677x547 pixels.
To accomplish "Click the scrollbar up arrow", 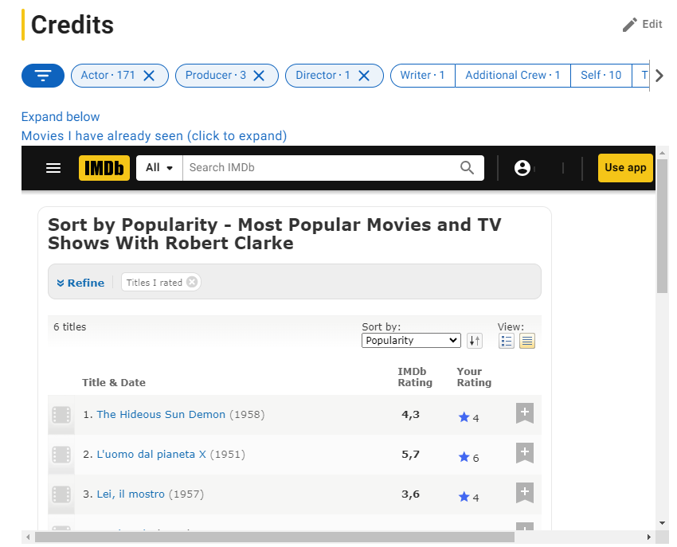I will 663,152.
